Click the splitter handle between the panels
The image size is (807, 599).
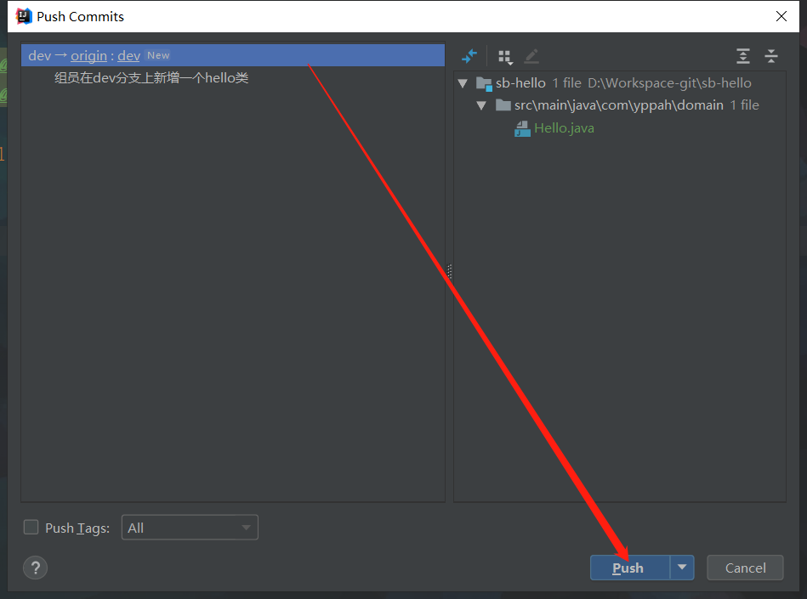coord(449,271)
